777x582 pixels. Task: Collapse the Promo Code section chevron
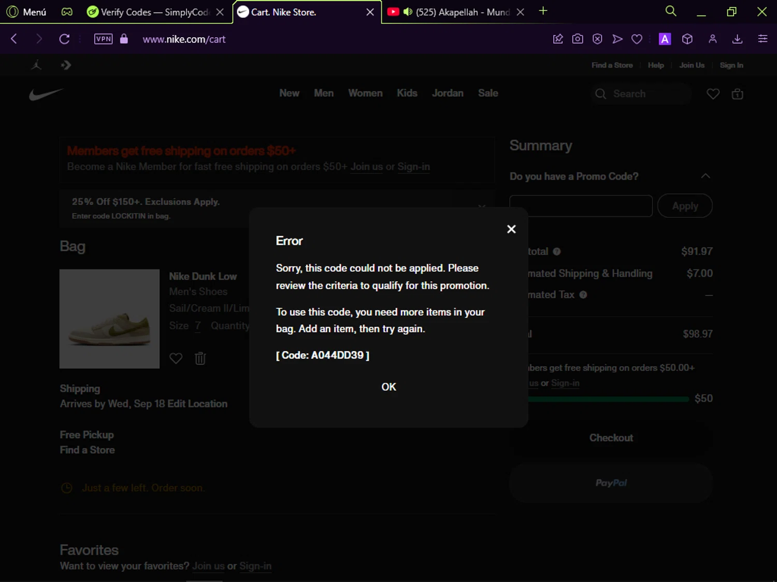706,176
